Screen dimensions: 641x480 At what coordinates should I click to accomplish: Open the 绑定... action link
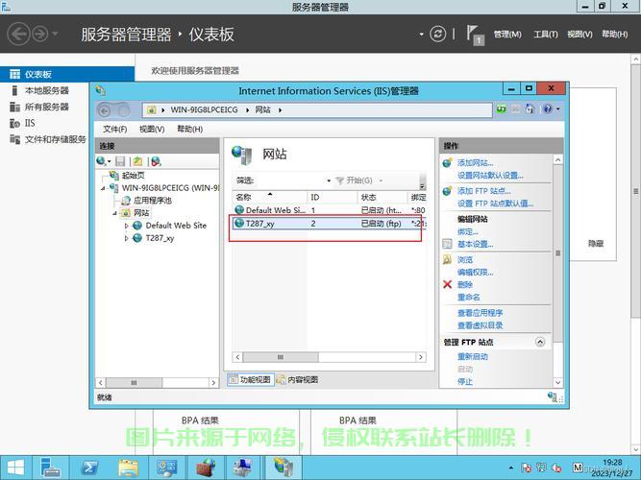(x=468, y=231)
